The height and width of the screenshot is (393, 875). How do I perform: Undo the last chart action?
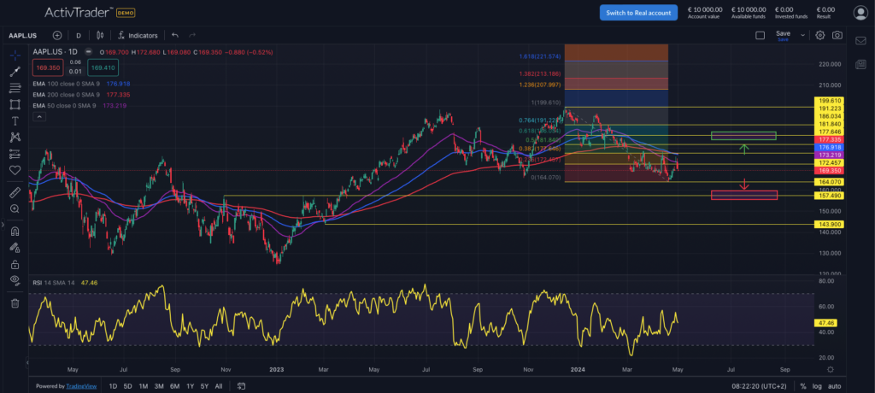[x=174, y=35]
